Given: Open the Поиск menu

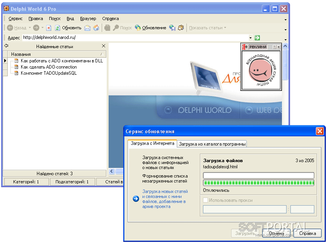Looking at the screenshot, I should click(55, 18).
